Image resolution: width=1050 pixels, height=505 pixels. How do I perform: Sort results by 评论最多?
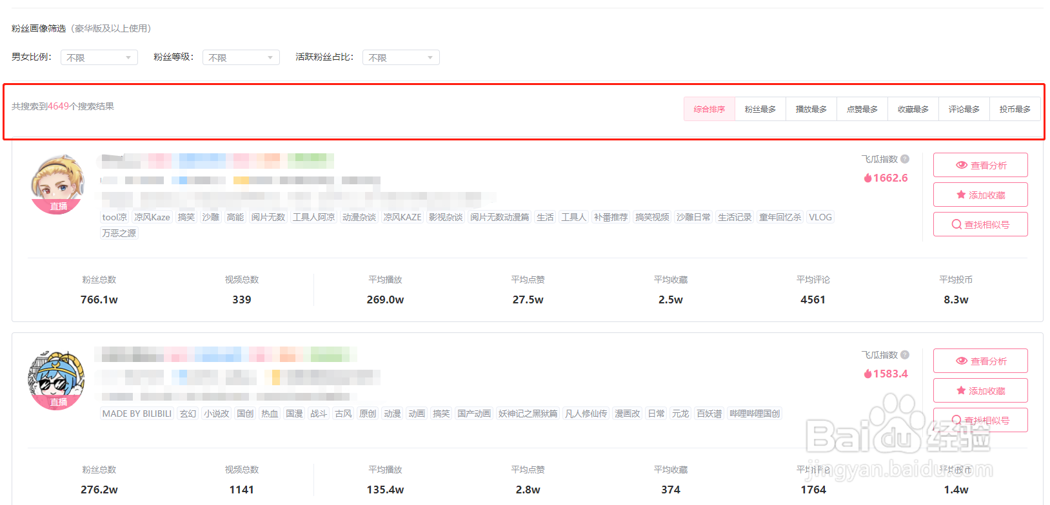[964, 110]
